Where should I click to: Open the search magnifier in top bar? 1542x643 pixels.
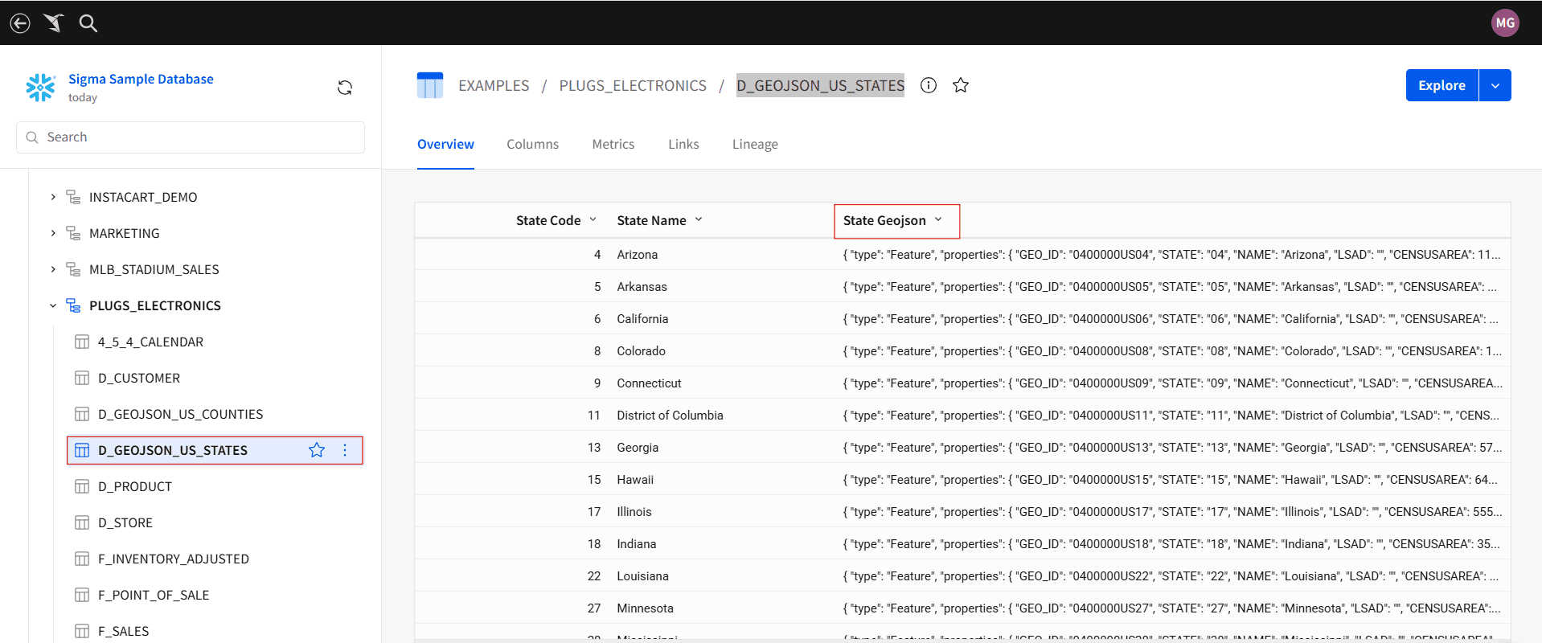tap(88, 23)
